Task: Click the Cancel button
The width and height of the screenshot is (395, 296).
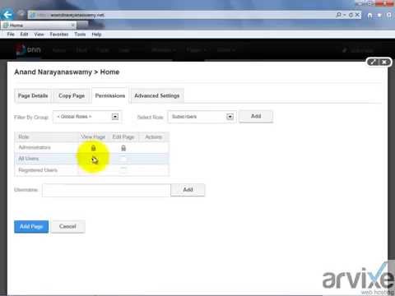Action: click(67, 226)
